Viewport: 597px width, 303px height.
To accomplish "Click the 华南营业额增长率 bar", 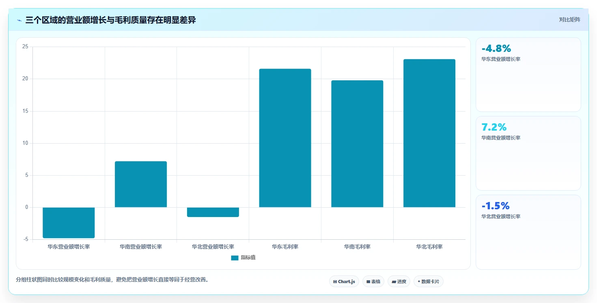I will tap(141, 184).
